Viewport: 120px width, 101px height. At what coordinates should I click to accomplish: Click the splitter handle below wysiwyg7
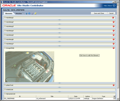coord(59,46)
